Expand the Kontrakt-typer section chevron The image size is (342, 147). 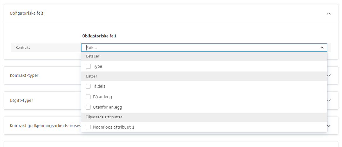click(x=329, y=76)
